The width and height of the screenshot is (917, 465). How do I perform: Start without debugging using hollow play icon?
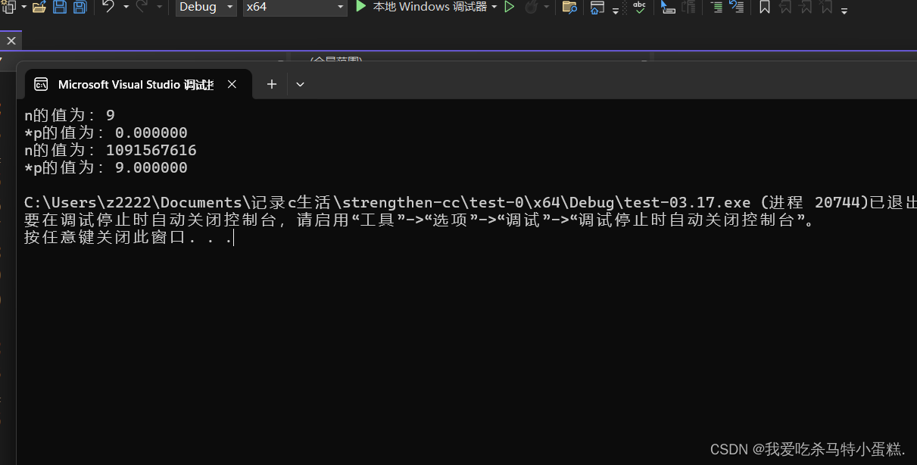510,7
